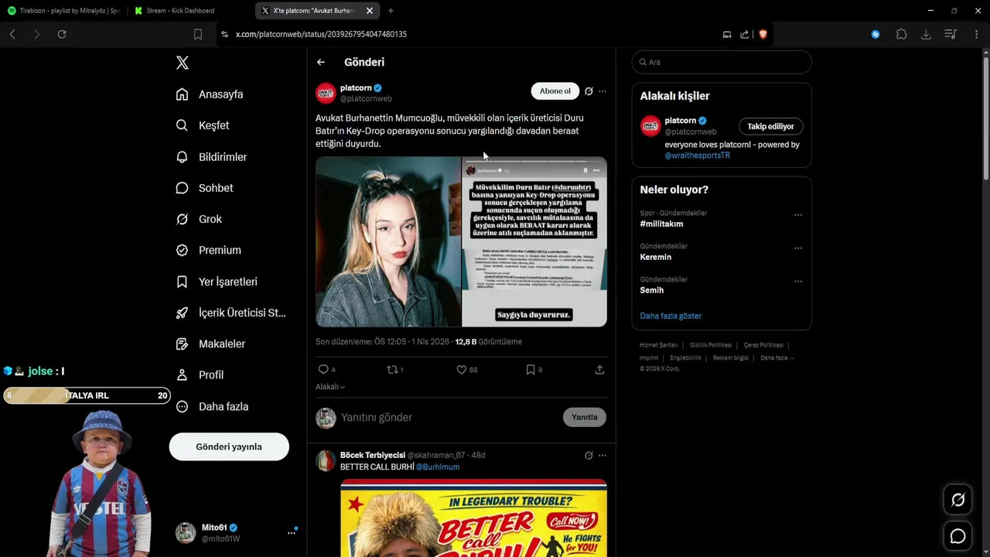990x557 pixels.
Task: Open Bildirimler notifications
Action: [x=211, y=157]
